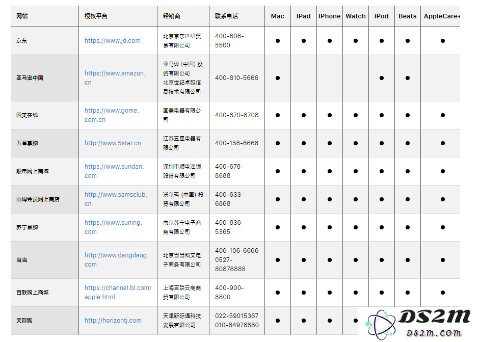Screen dimensions: 479x342
Task: Click dealer 南京苏宁电子商务有限公司
Action: pos(182,227)
